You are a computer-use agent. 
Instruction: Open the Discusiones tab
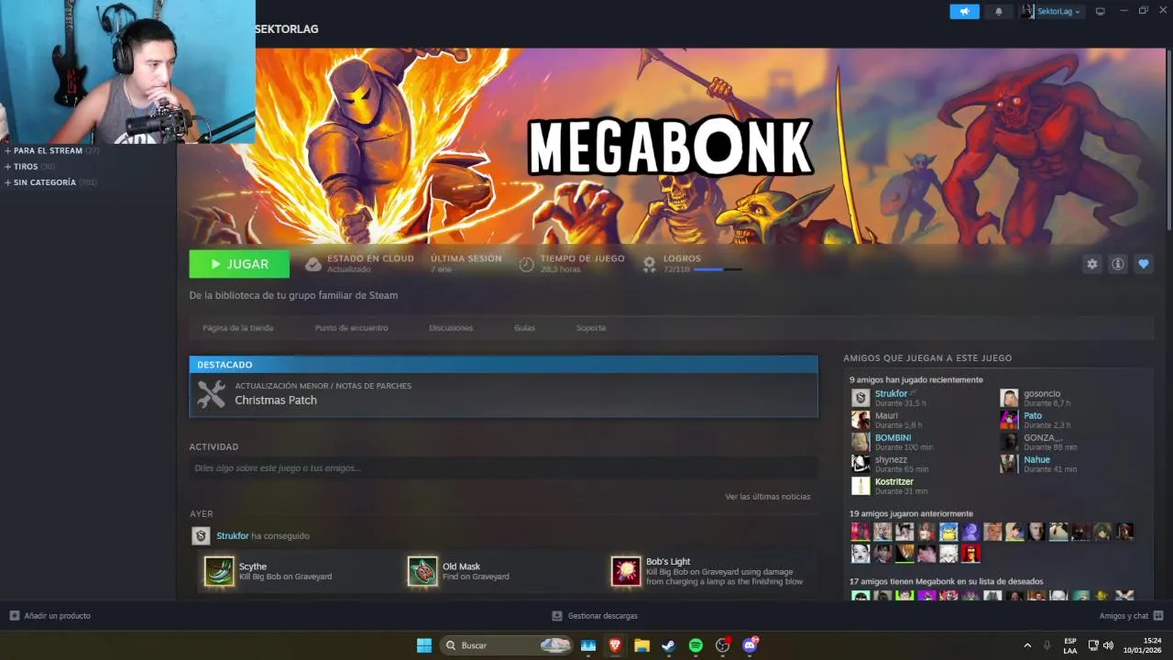(x=451, y=327)
